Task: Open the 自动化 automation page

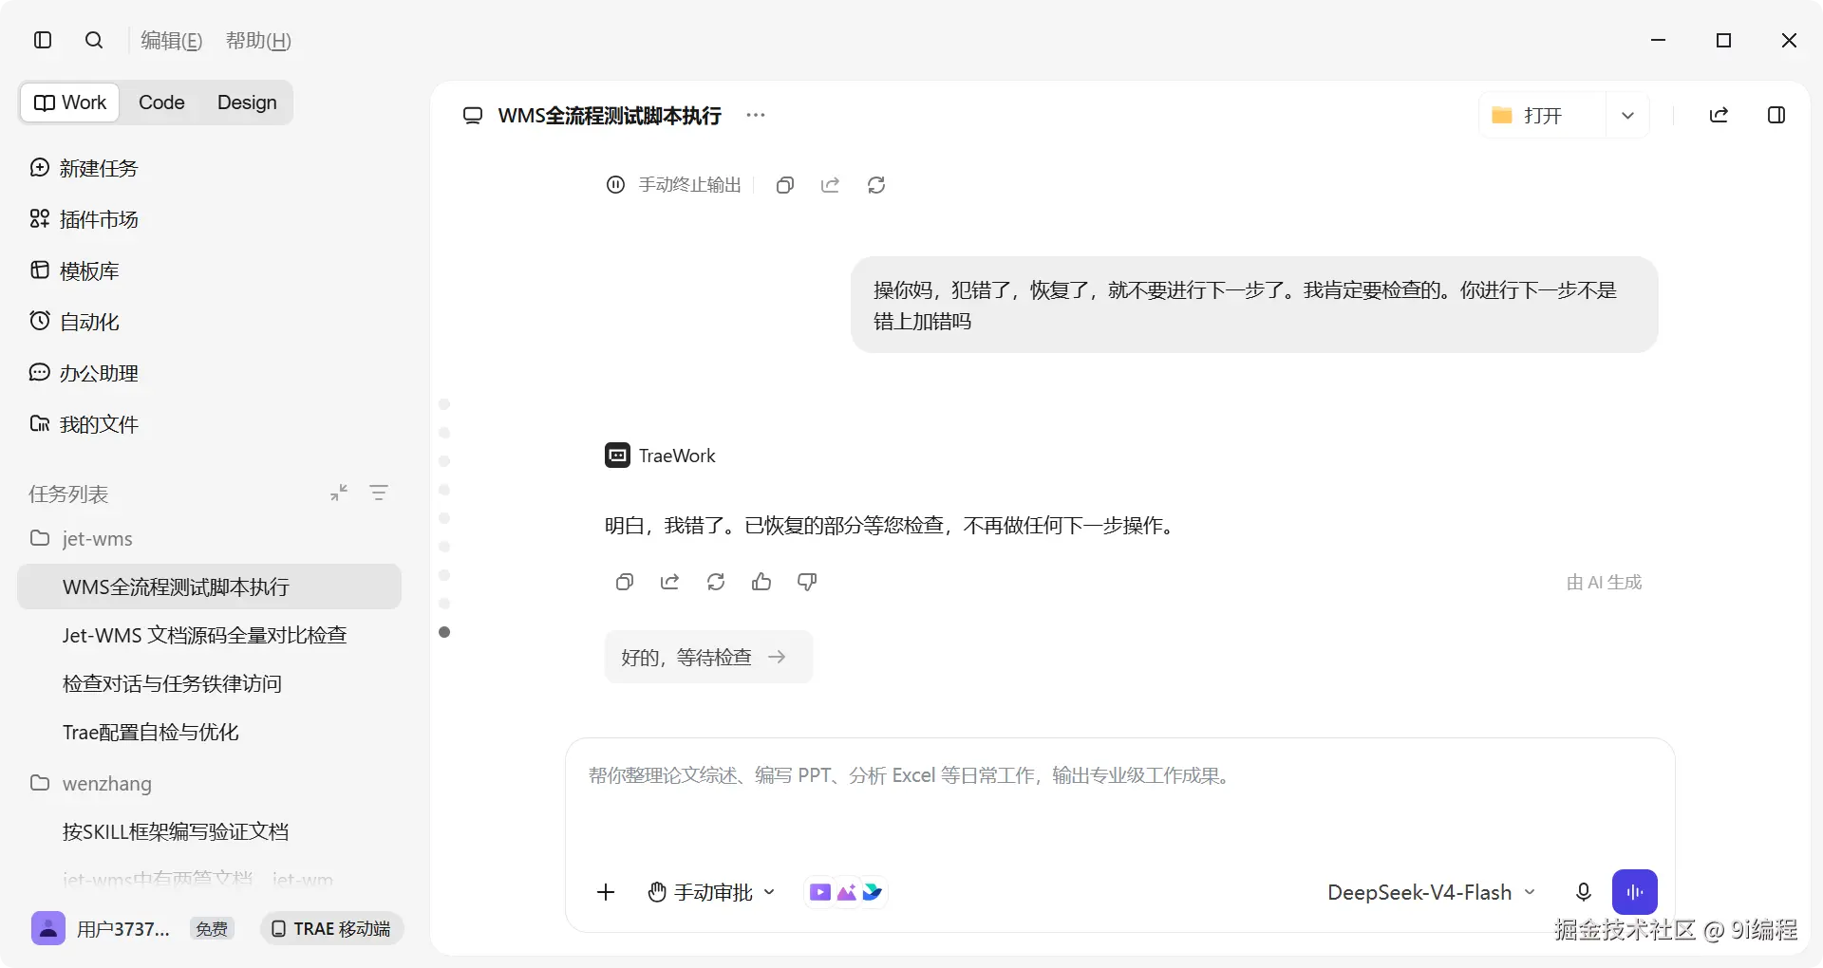Action: (75, 322)
